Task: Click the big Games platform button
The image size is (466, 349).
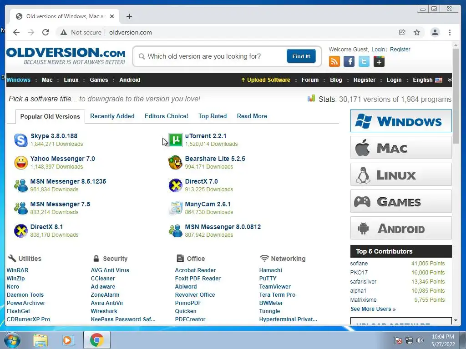Action: [401, 201]
